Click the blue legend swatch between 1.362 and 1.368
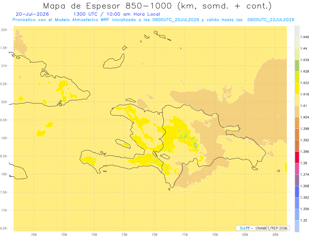The width and height of the screenshot is (309, 238). [297, 192]
